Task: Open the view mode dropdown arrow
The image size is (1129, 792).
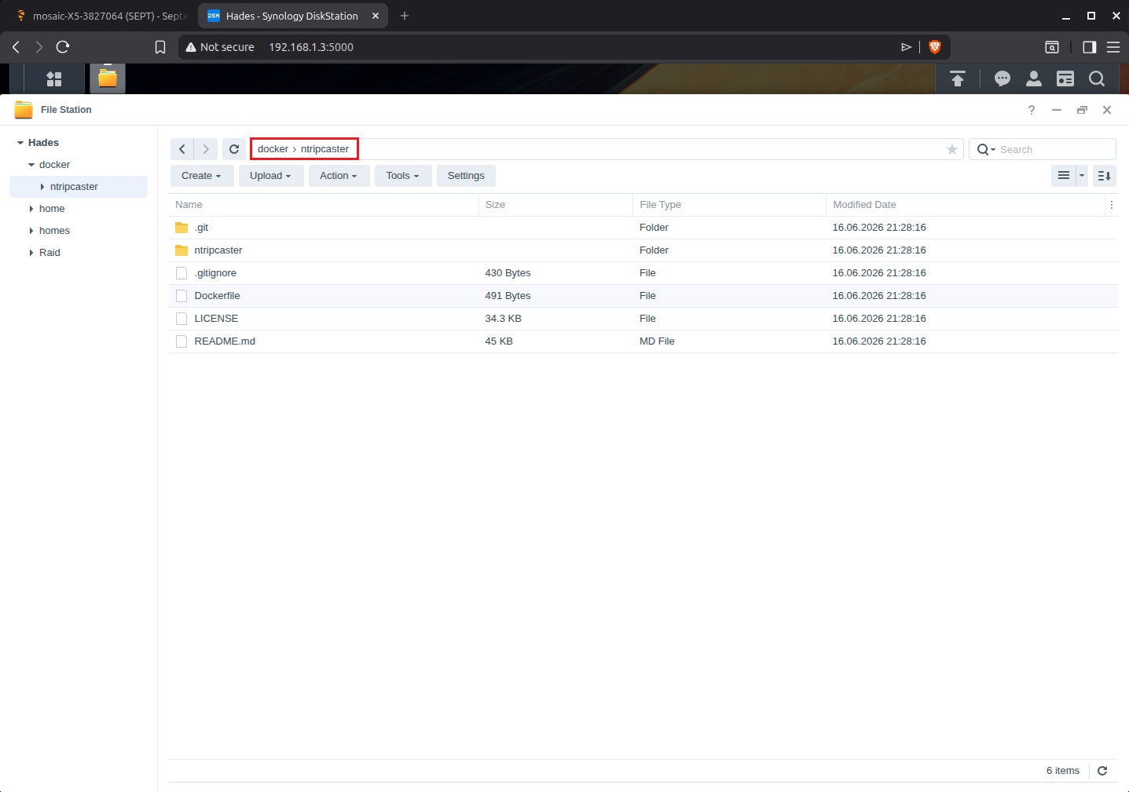Action: pyautogui.click(x=1082, y=176)
